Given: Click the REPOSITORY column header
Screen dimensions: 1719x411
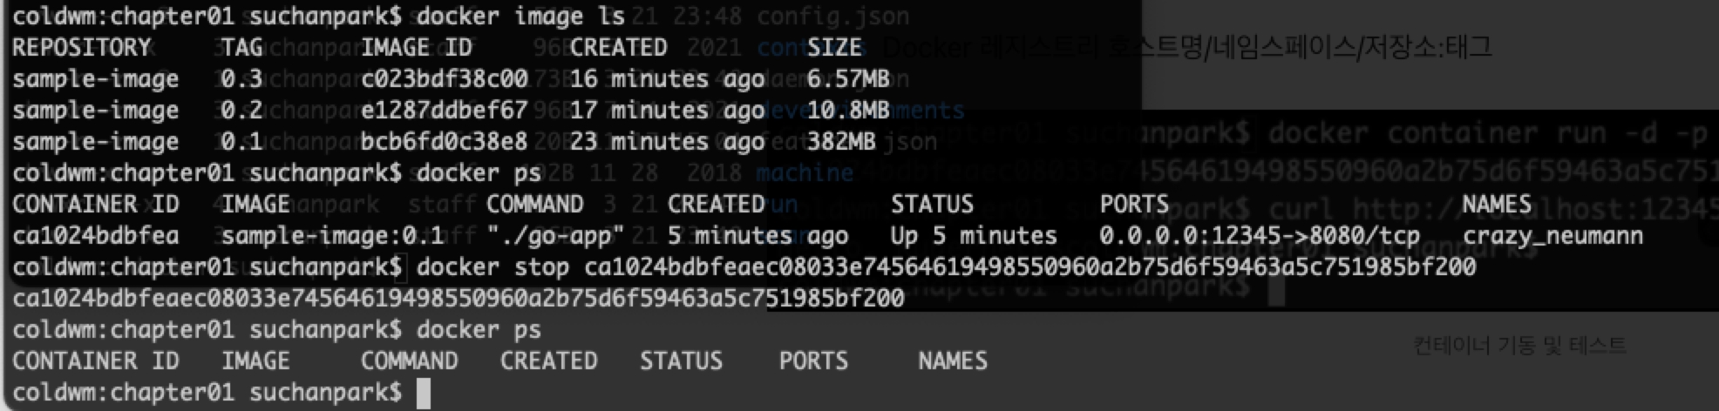Looking at the screenshot, I should (81, 48).
